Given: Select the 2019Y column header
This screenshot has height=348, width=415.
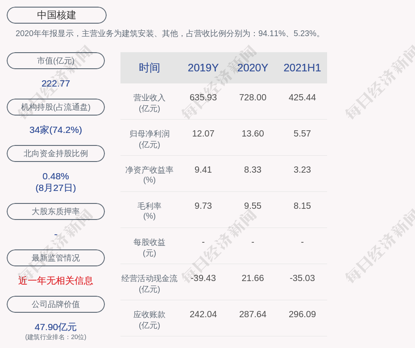Looking at the screenshot, I should click(x=203, y=68).
